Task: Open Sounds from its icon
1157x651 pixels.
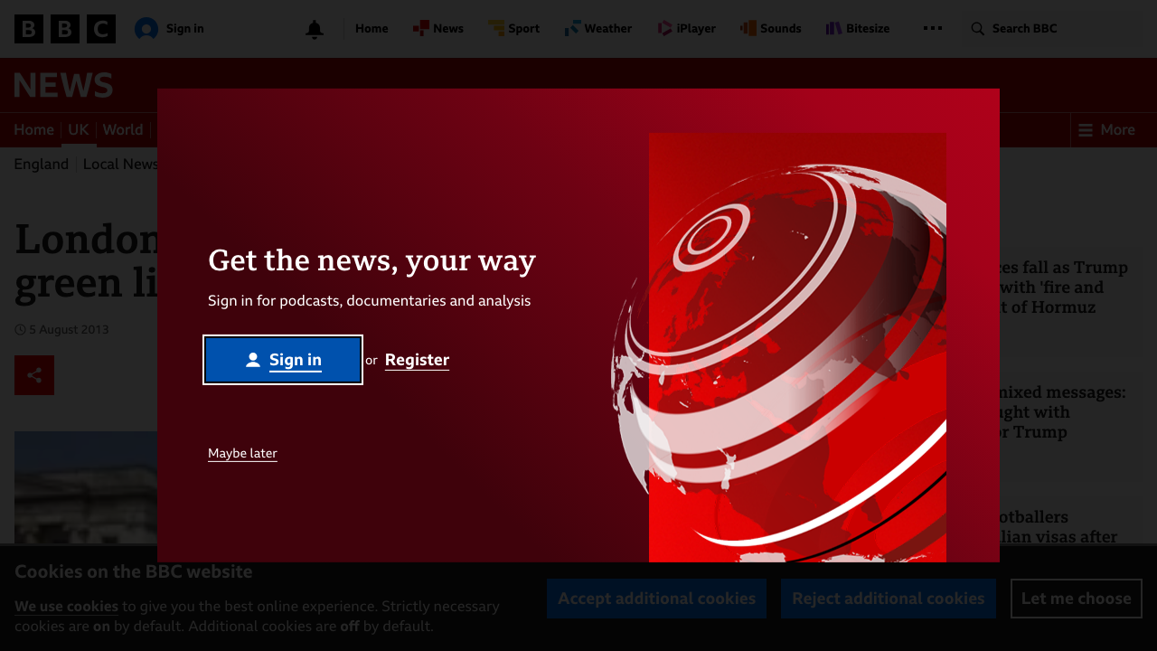Action: tap(746, 28)
